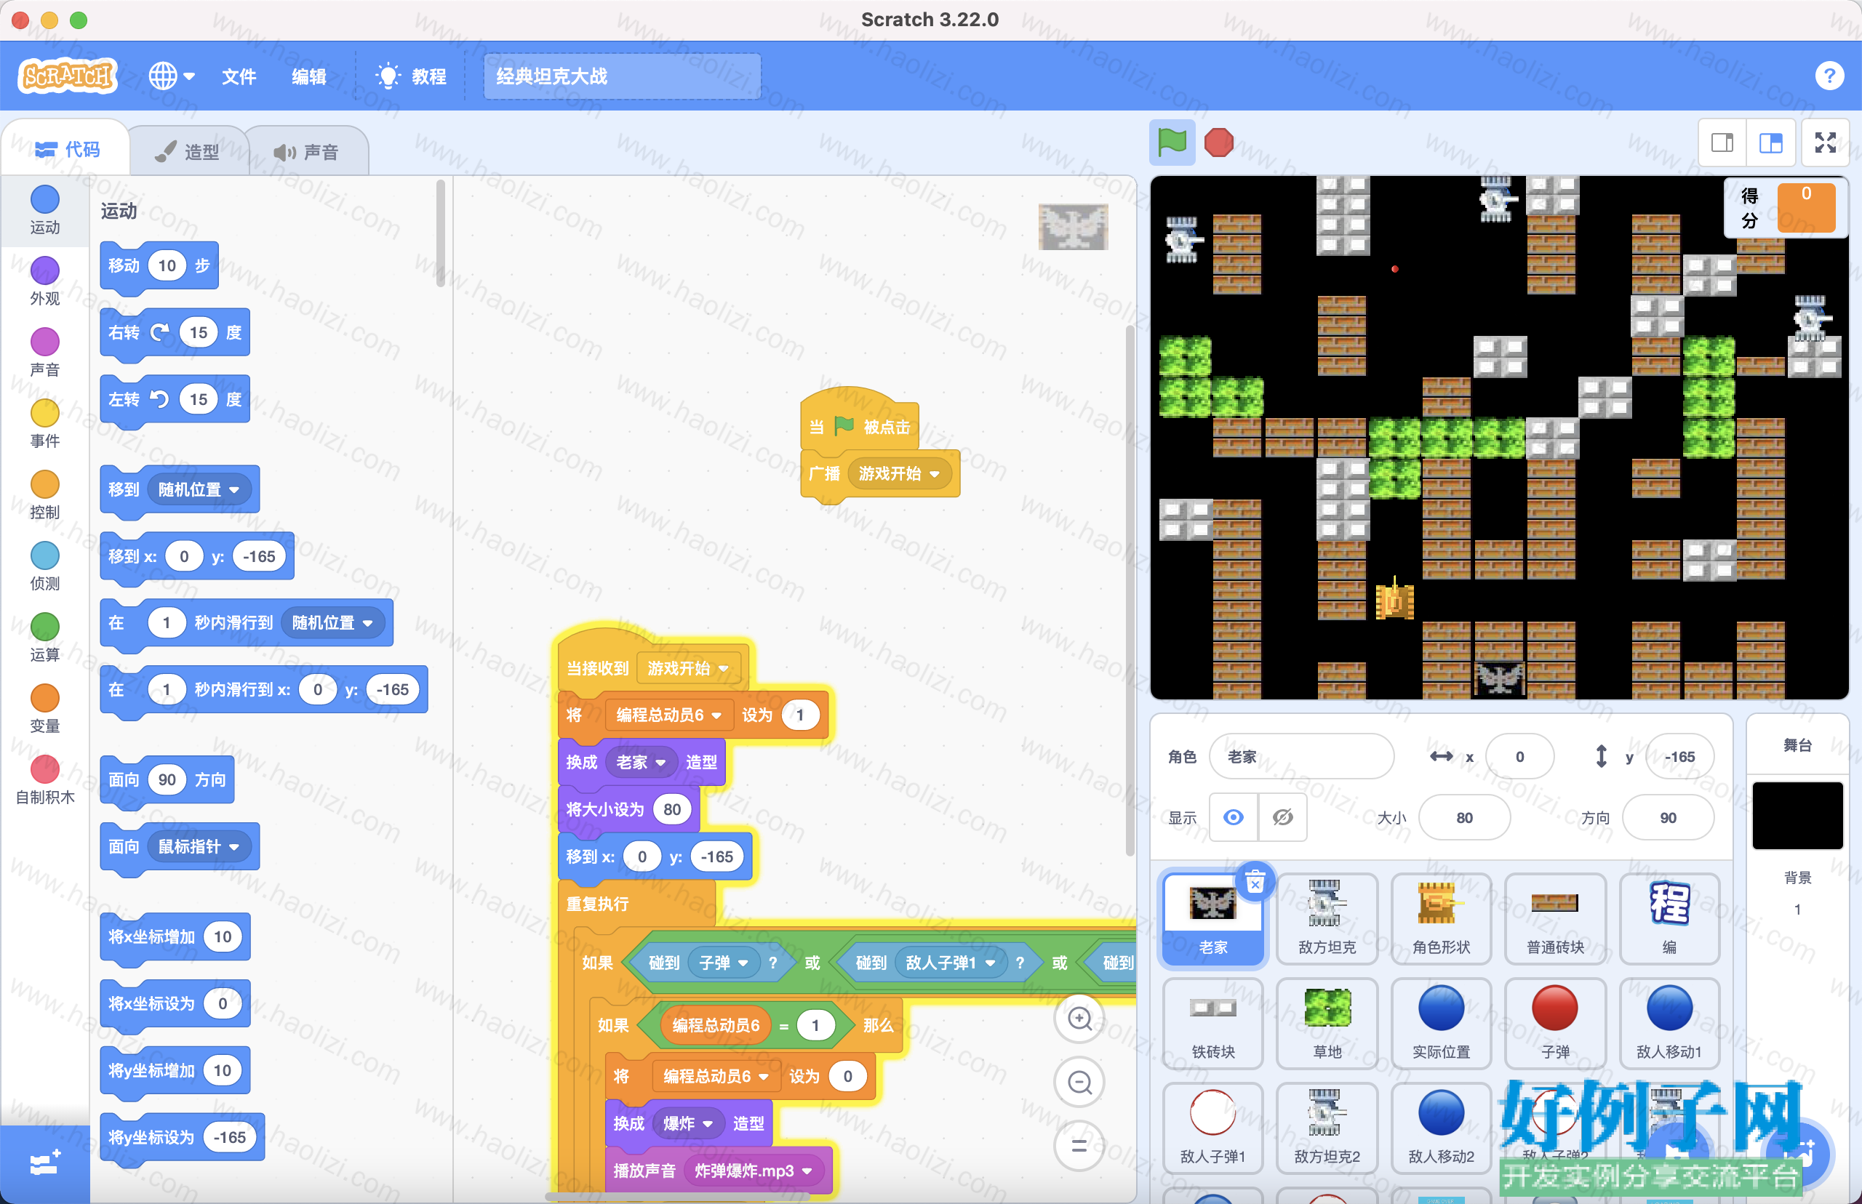Select the 外观 block category
The width and height of the screenshot is (1862, 1204).
[44, 281]
